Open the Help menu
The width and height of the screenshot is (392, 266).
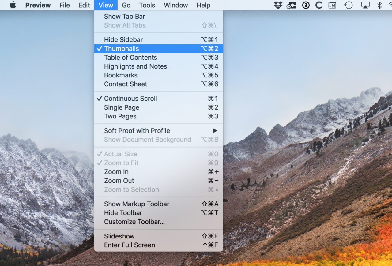point(203,5)
